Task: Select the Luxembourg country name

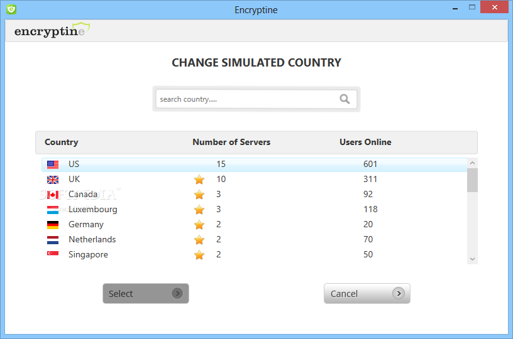Action: (92, 209)
